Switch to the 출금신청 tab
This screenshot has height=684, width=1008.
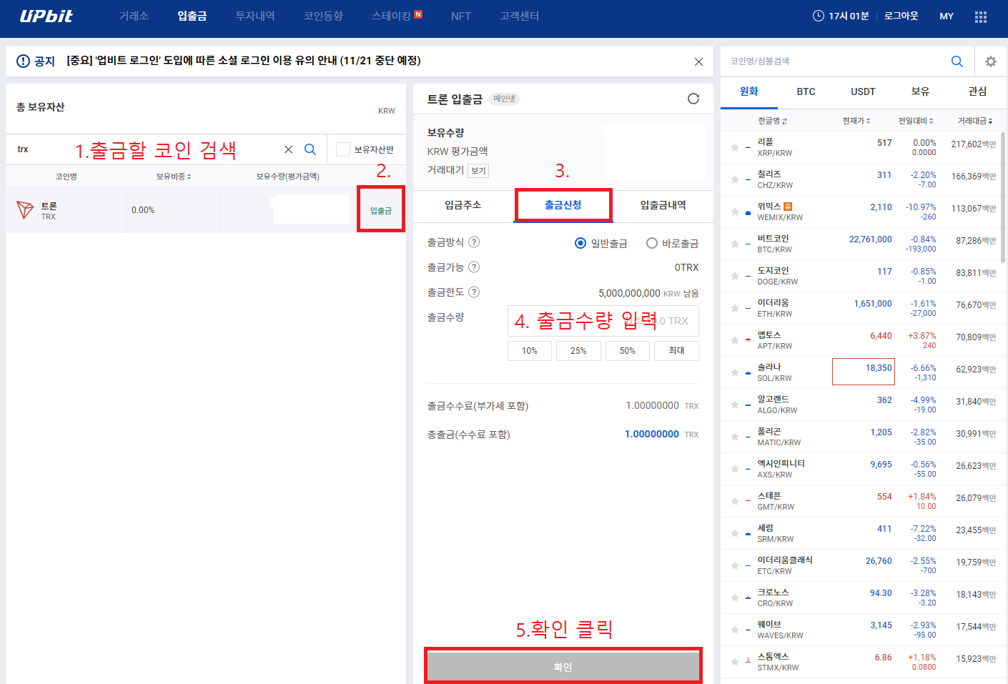[x=563, y=206]
